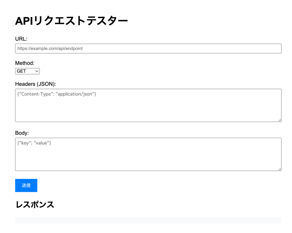
Task: Focus the Headers (JSON) textarea
Action: (x=148, y=105)
